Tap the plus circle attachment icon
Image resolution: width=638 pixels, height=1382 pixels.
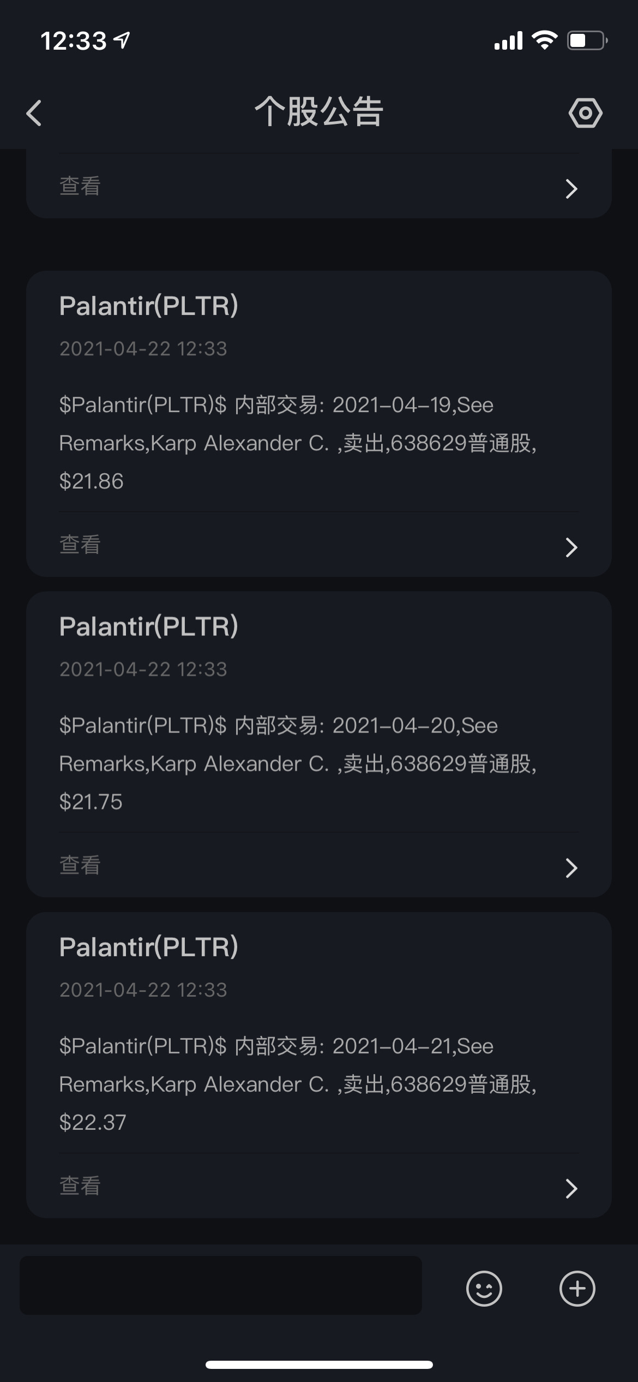577,1288
